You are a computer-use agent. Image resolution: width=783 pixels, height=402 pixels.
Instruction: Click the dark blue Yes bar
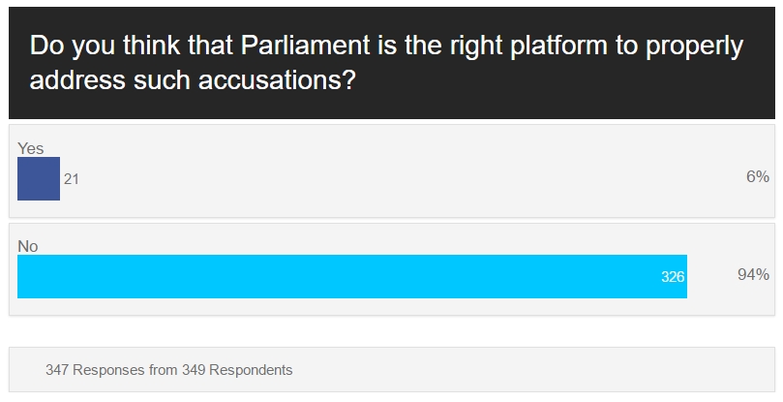pyautogui.click(x=39, y=178)
